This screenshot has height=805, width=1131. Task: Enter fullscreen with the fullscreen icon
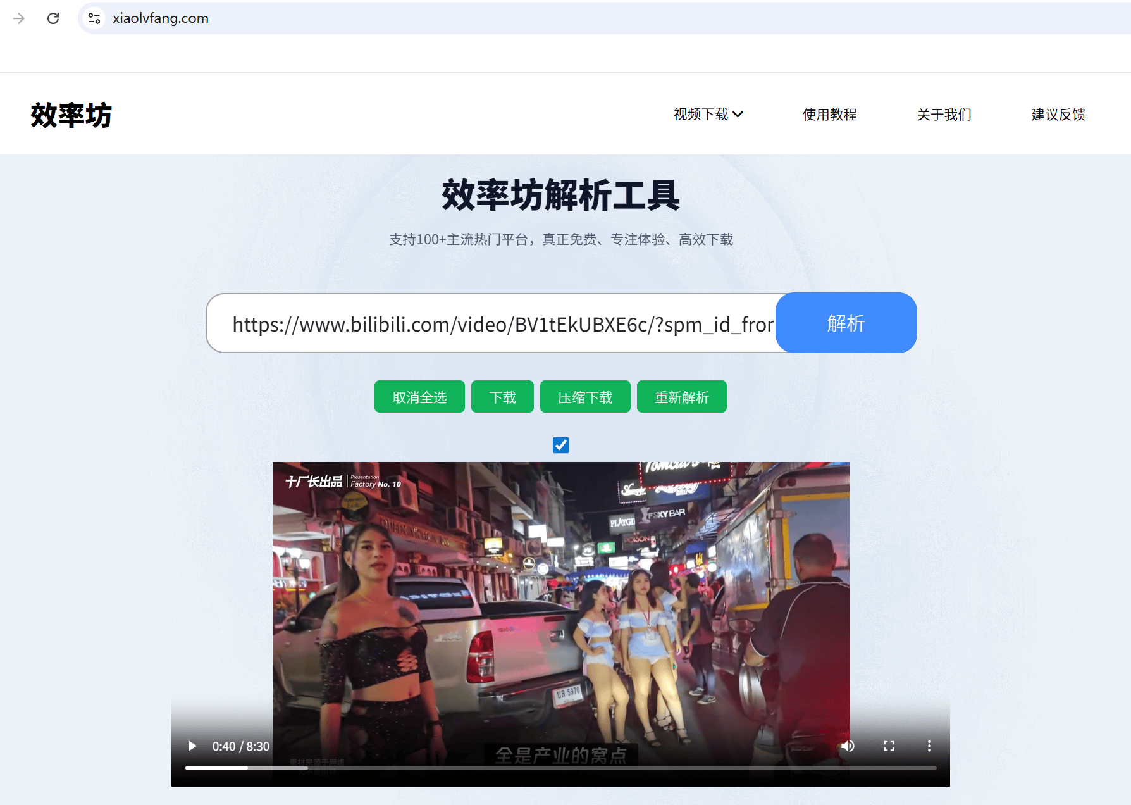[889, 746]
